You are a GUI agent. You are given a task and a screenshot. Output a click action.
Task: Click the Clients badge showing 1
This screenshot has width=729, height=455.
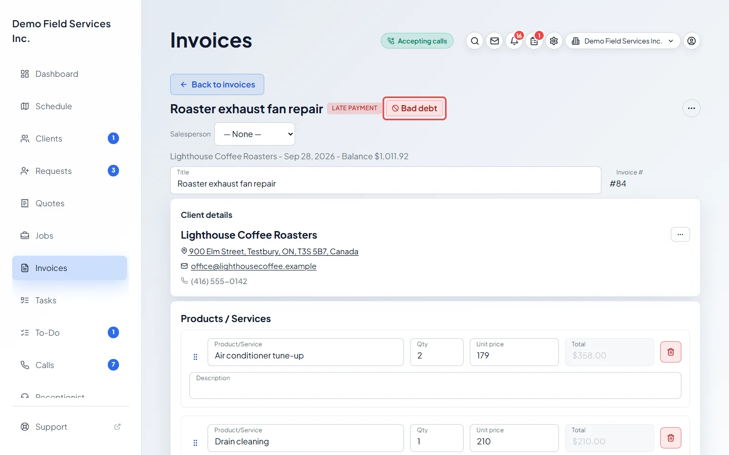coord(113,138)
